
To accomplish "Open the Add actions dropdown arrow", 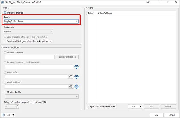I will (140, 106).
